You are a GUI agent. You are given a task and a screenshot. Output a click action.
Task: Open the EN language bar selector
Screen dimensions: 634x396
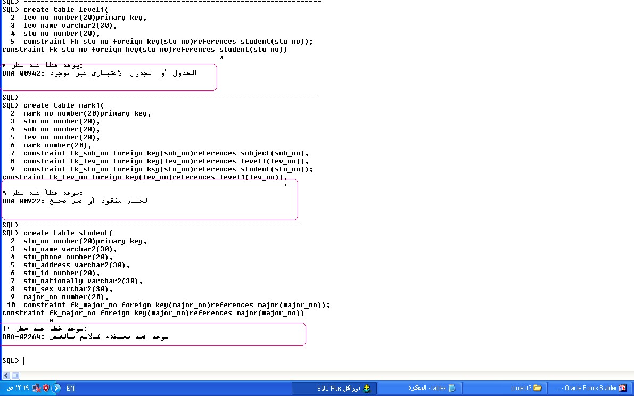point(70,389)
